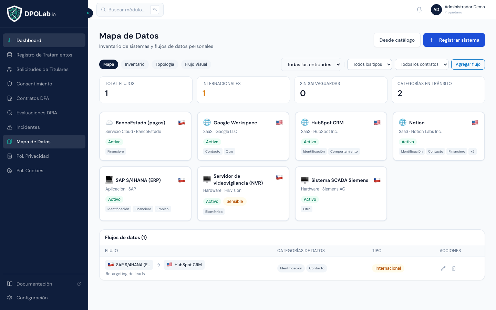Open Contratos DPA in the sidebar
Image resolution: width=496 pixels, height=310 pixels.
tap(44, 98)
